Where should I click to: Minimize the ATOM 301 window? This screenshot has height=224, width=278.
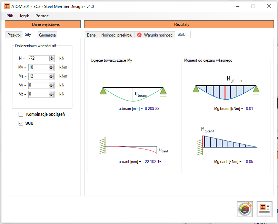point(238,6)
